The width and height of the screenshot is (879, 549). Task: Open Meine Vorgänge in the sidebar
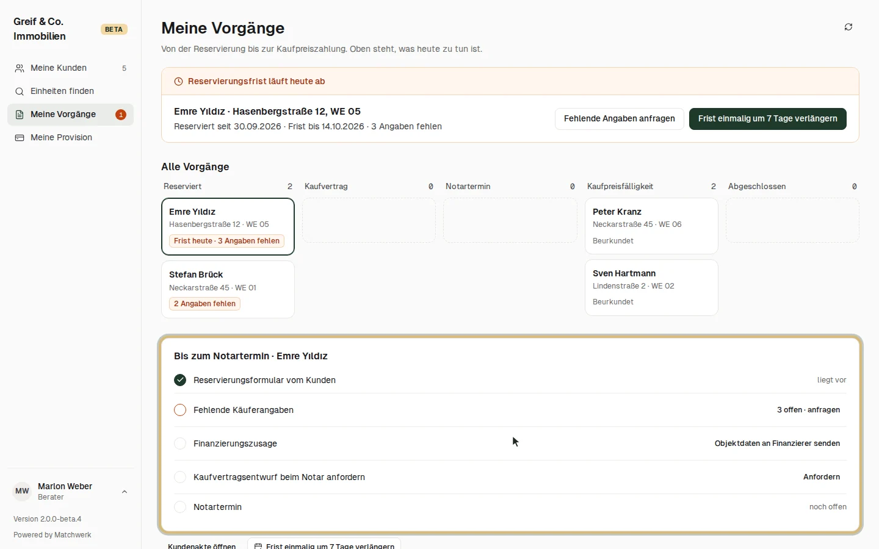(70, 115)
